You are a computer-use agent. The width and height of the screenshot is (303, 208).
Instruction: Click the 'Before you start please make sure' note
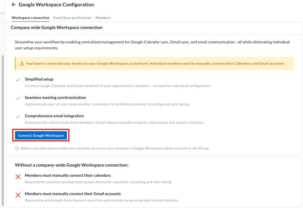click(x=115, y=148)
